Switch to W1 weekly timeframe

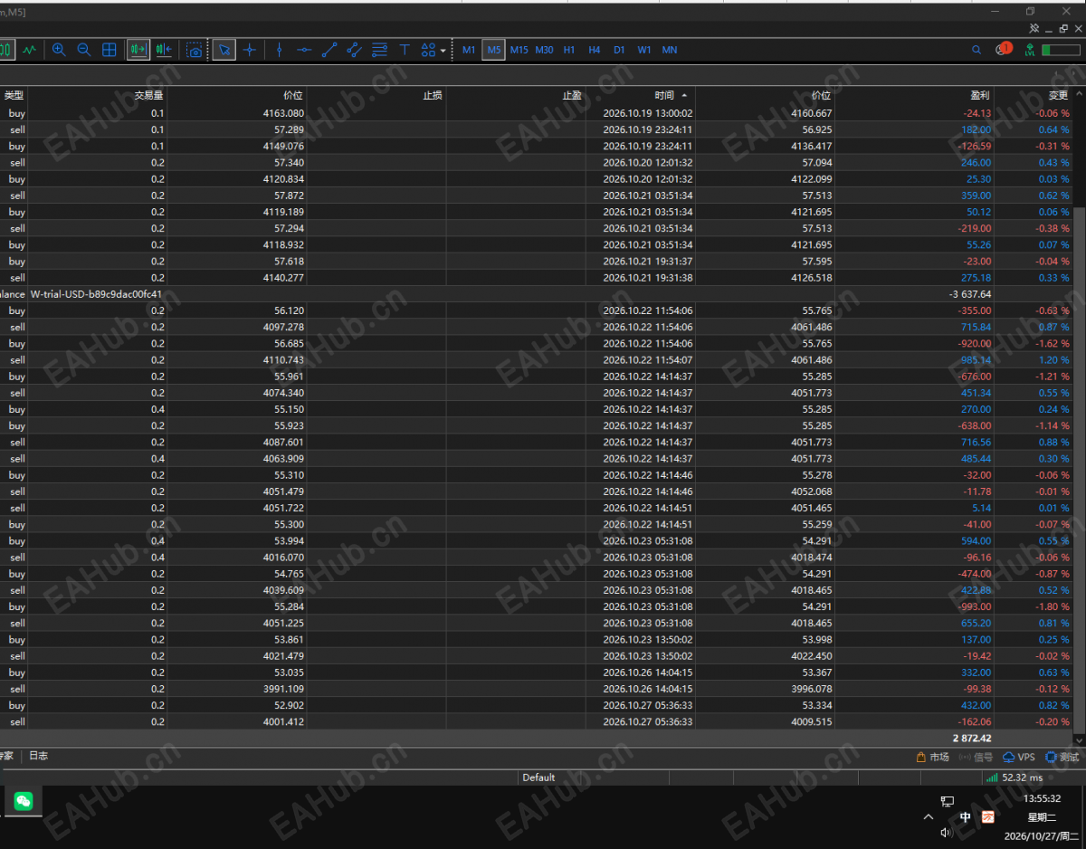[644, 50]
